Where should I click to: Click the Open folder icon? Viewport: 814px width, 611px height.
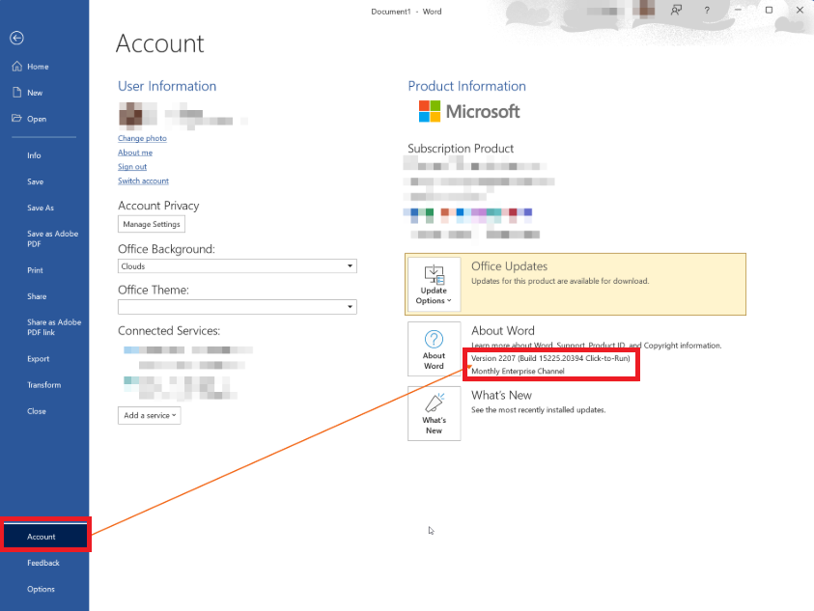16,118
